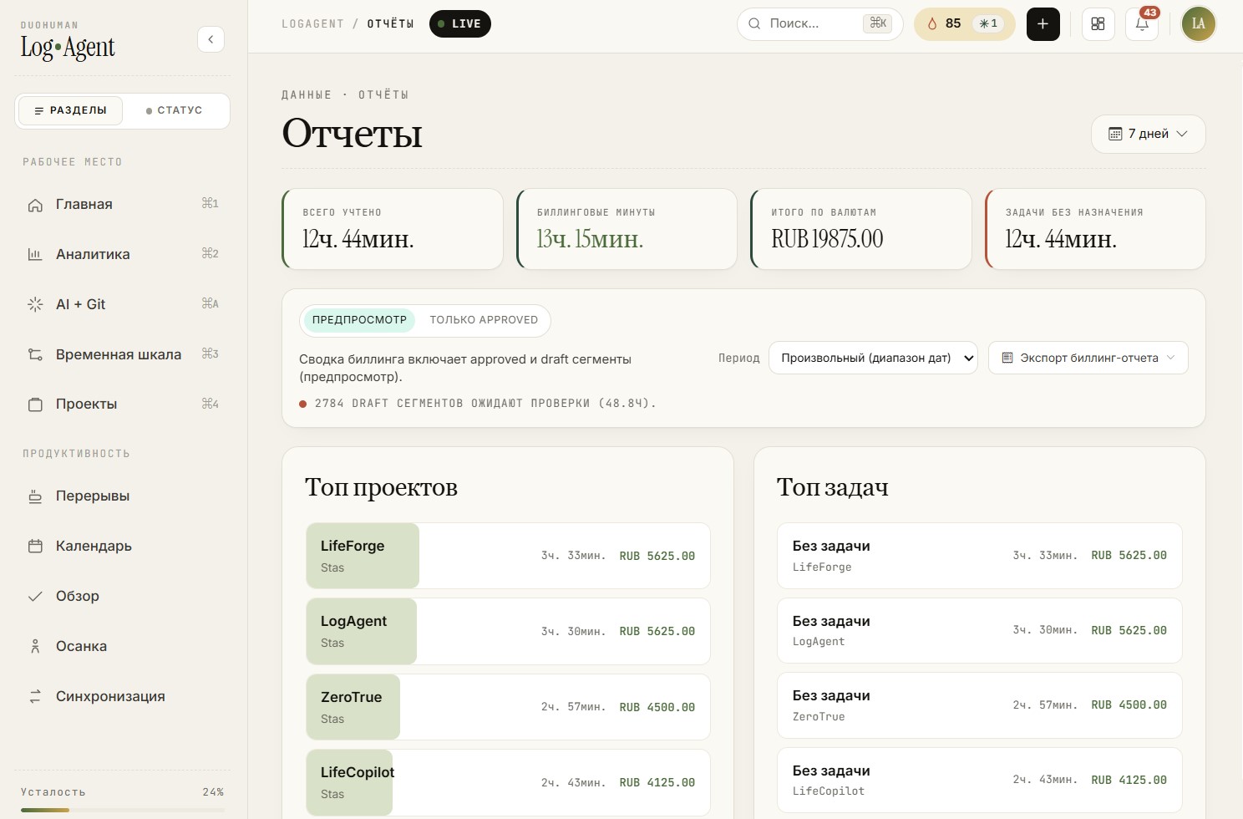Go to Временная шкала menu item
This screenshot has width=1243, height=819.
pos(123,354)
